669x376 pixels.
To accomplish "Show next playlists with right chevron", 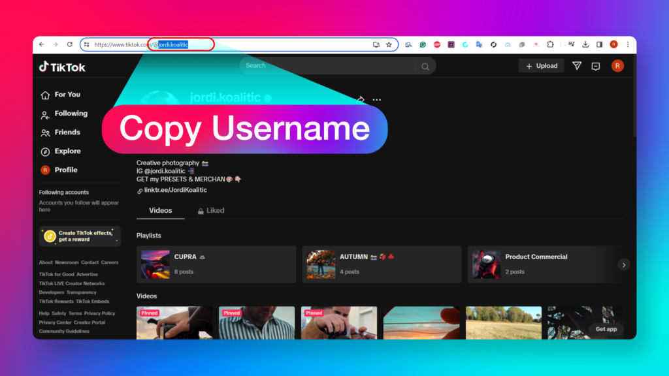I will [624, 265].
